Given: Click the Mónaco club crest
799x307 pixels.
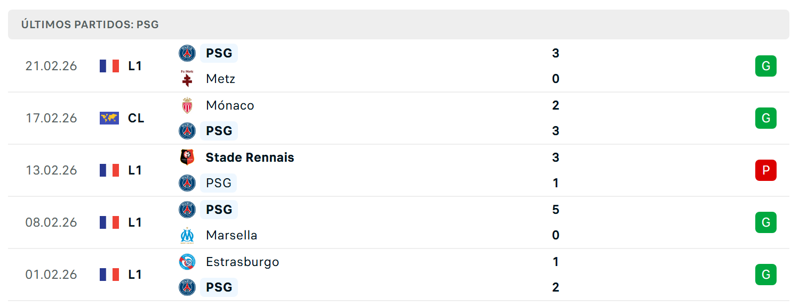Looking at the screenshot, I should pos(187,105).
